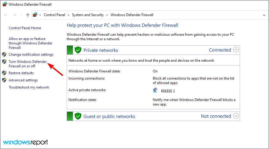Click green check shield of Private networks
Image resolution: width=269 pixels, height=149 pixels.
[x=78, y=50]
